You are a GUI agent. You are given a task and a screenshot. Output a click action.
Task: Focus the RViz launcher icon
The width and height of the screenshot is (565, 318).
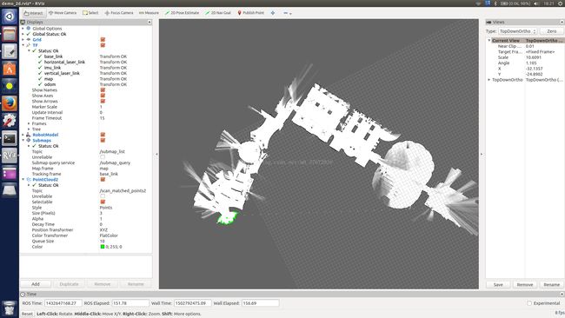(x=10, y=156)
